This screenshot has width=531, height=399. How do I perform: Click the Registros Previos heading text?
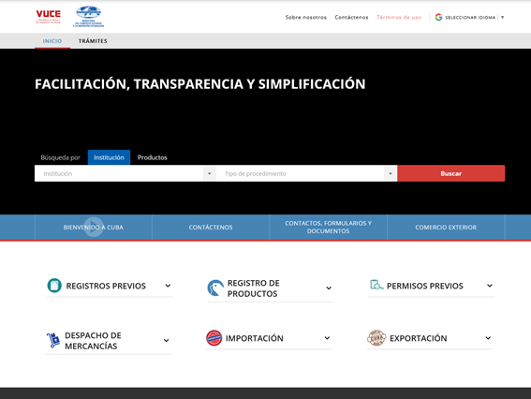(106, 286)
